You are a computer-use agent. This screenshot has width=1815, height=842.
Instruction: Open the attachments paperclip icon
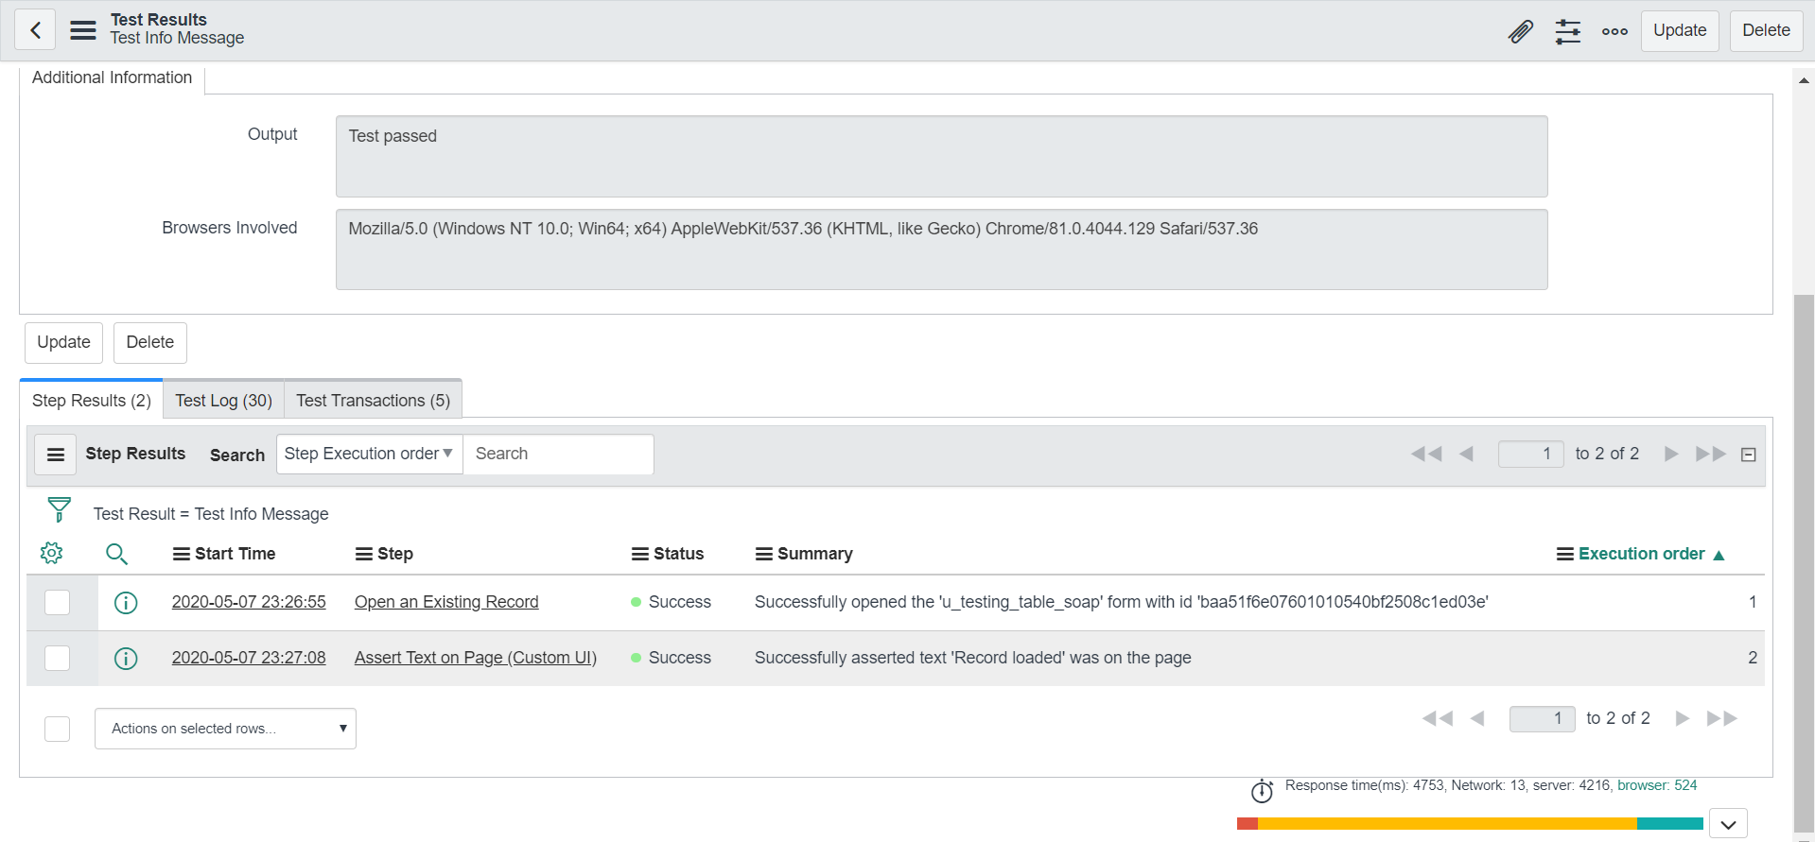(1520, 31)
